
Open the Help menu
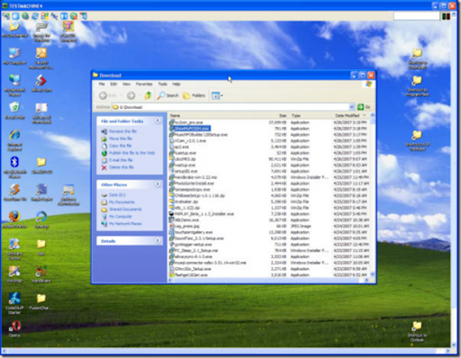(176, 84)
